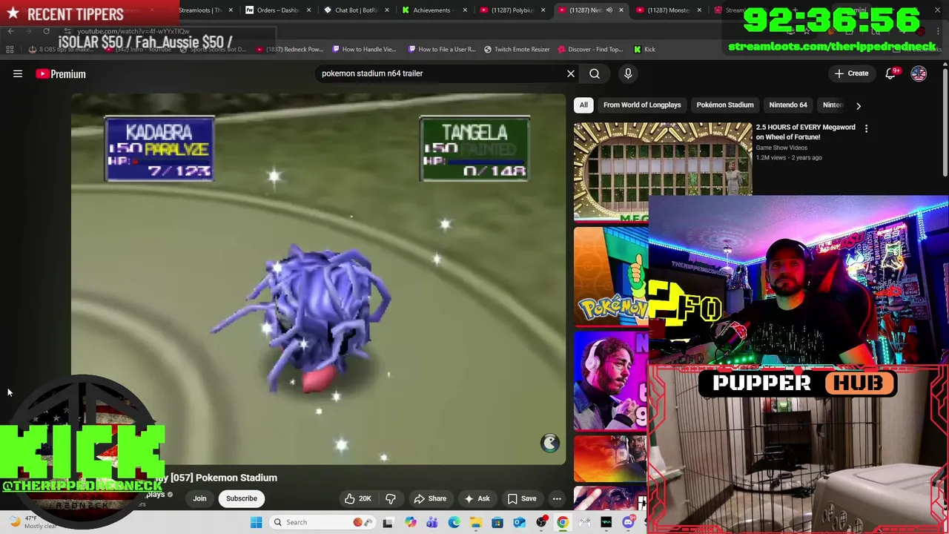Run search with the magnifier button
Screen dimensions: 949x534
[x=595, y=73]
